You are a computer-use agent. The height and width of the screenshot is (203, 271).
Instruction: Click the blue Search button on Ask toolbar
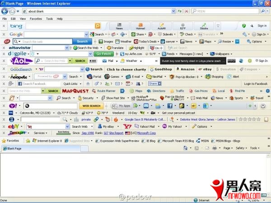tap(82, 42)
